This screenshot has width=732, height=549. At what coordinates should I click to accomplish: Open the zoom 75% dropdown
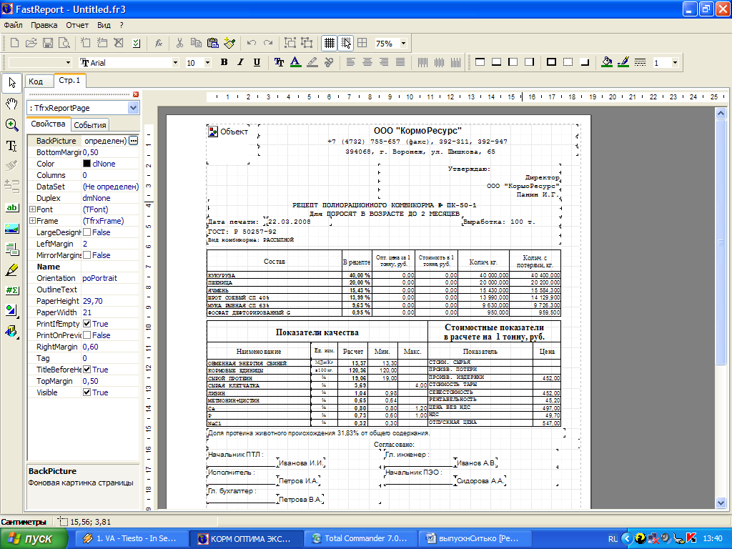click(x=403, y=44)
